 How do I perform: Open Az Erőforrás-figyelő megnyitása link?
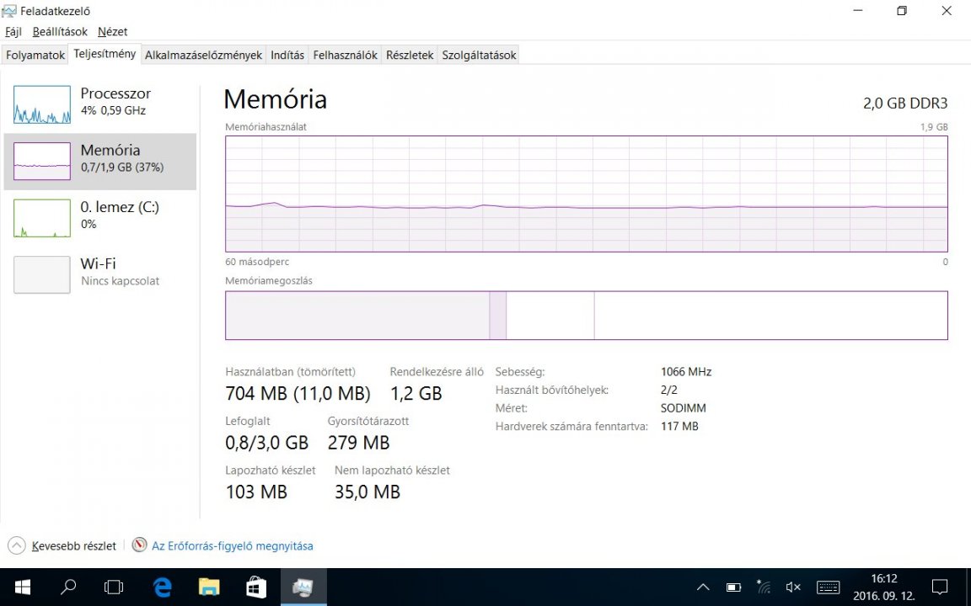click(232, 546)
